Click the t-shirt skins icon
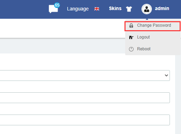 [129, 9]
